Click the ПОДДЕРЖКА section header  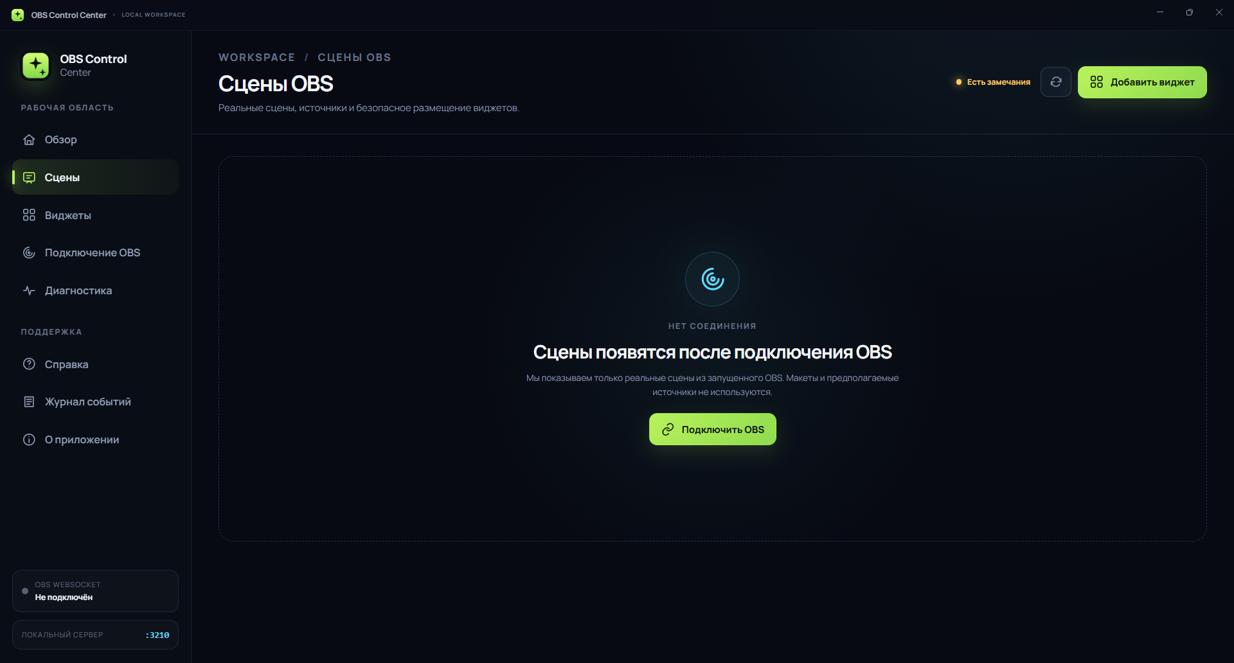[51, 332]
